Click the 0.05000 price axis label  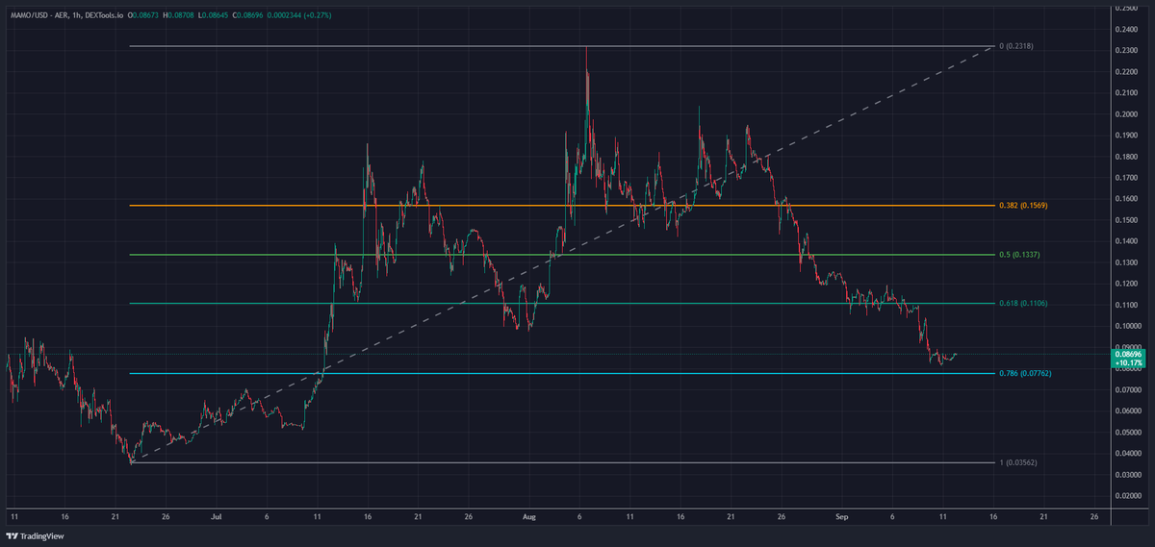pyautogui.click(x=1127, y=432)
